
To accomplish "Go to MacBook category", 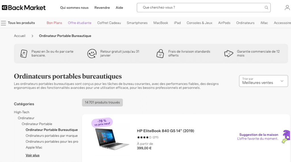I will [161, 23].
